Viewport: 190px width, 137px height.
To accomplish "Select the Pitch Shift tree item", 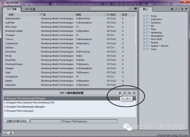I will click(156, 39).
